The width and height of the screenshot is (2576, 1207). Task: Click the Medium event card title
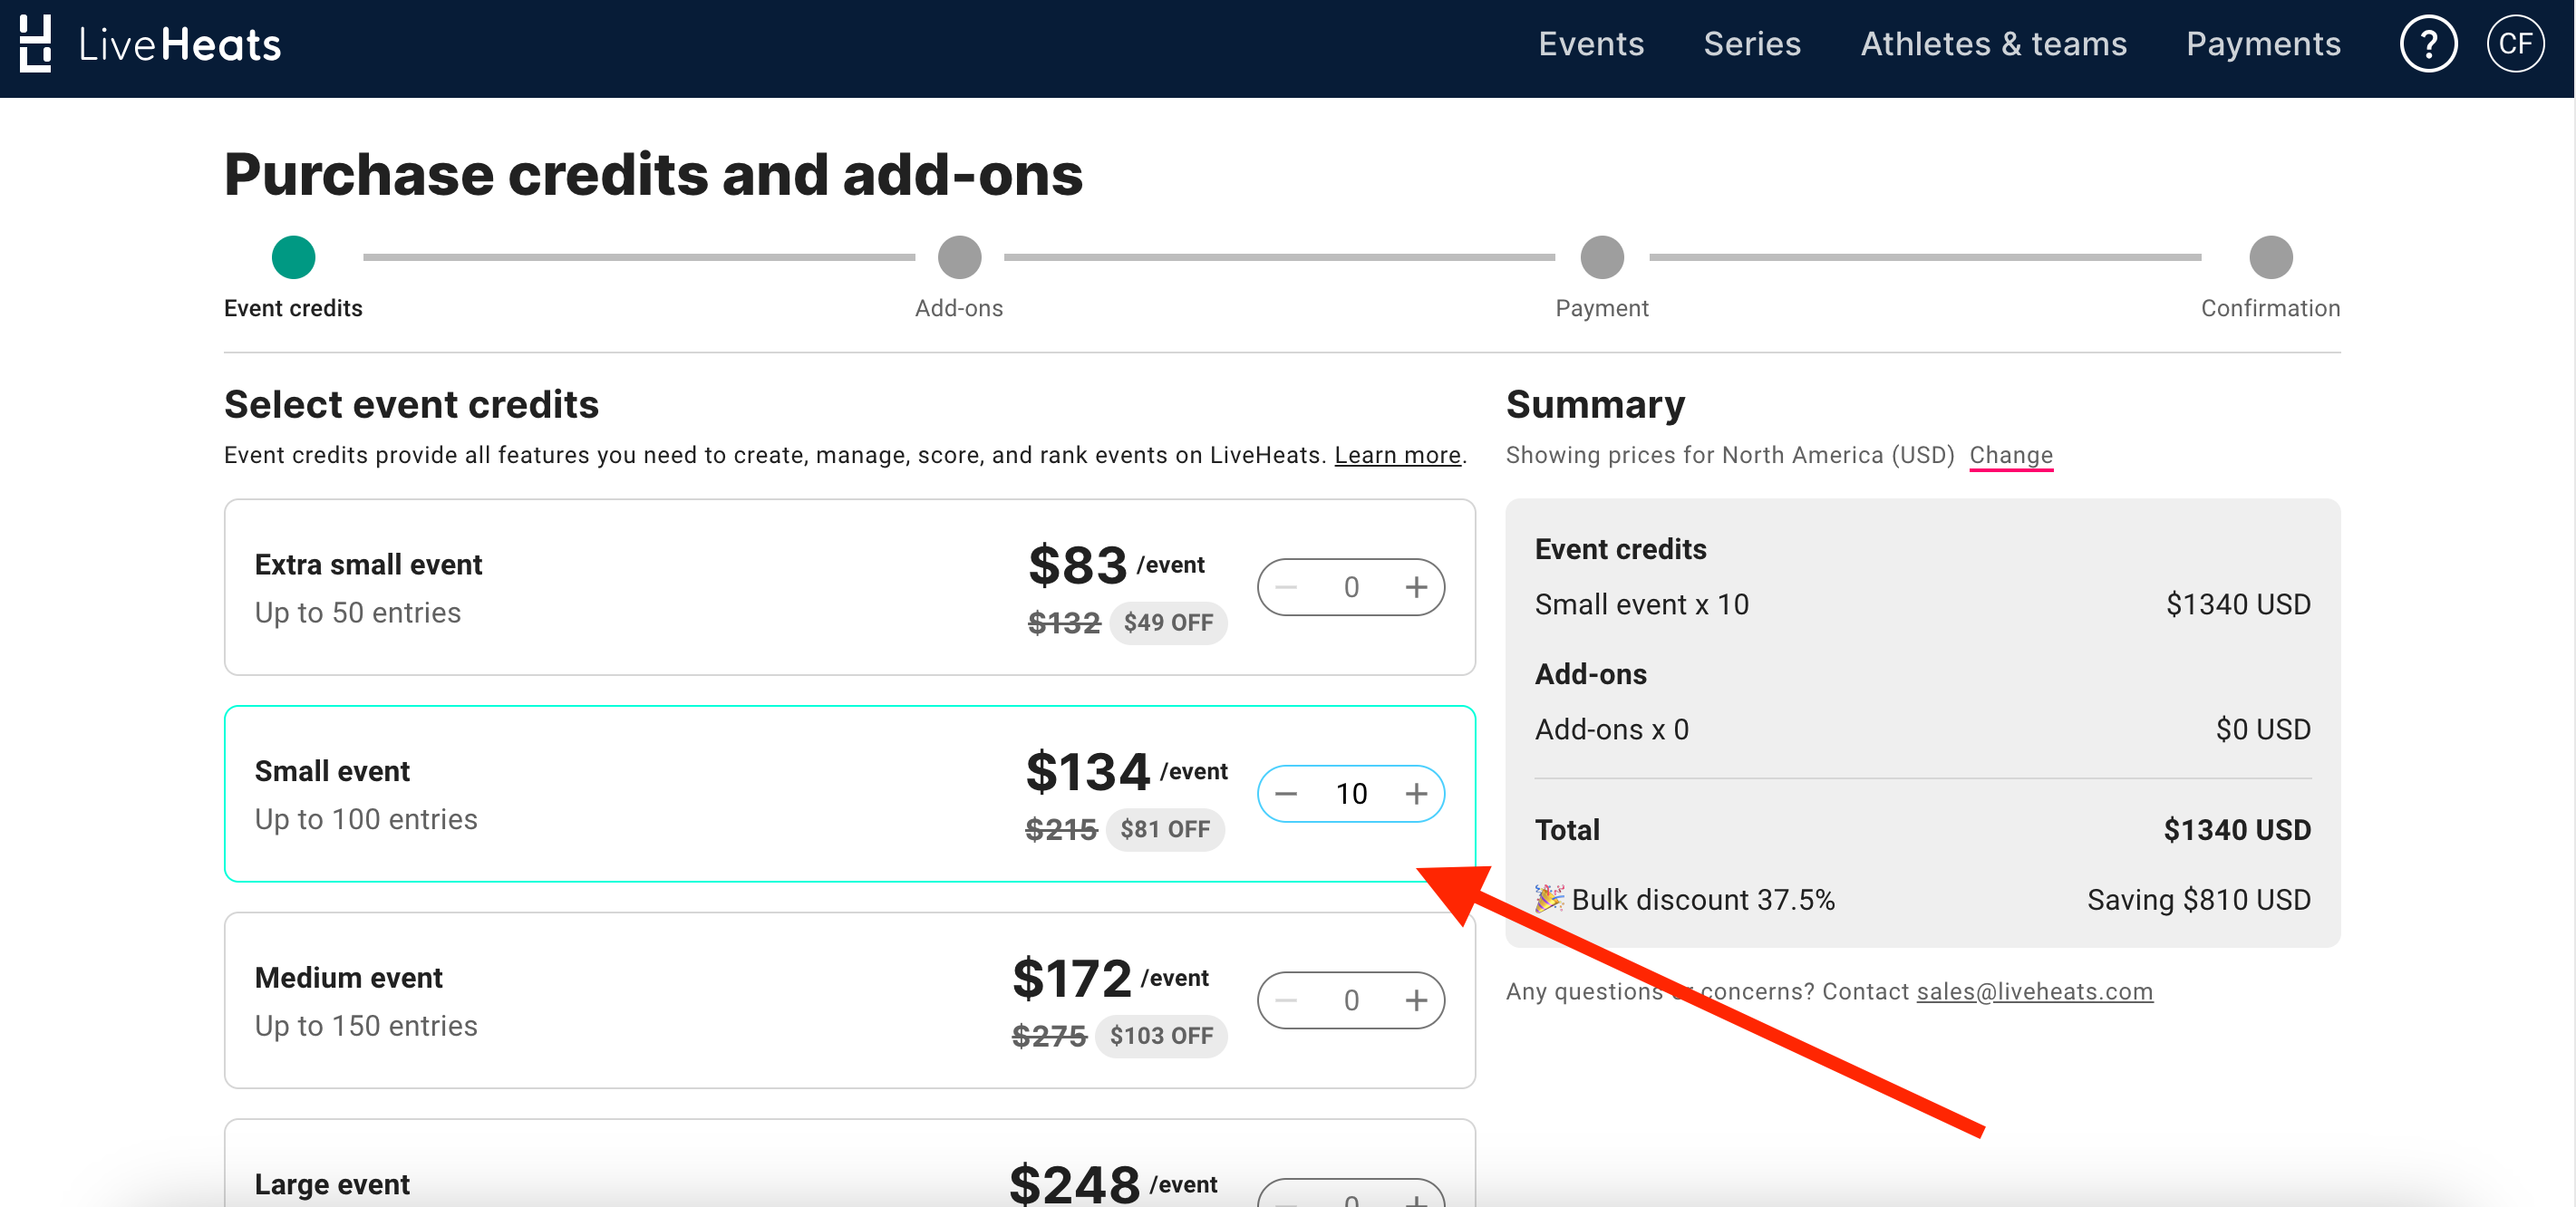[x=348, y=978]
